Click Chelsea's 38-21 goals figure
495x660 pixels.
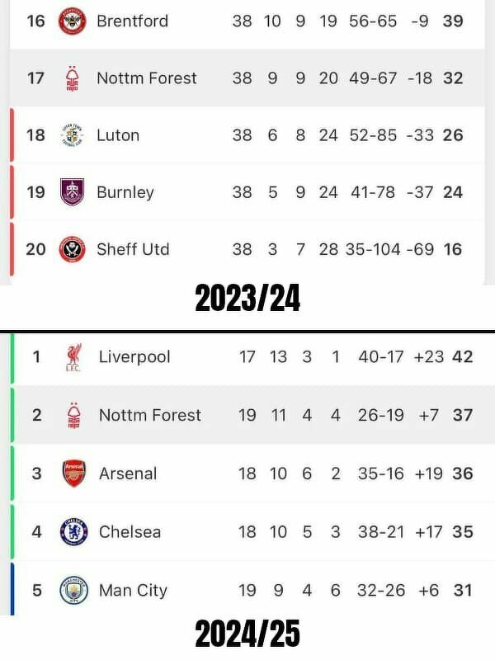(x=381, y=532)
